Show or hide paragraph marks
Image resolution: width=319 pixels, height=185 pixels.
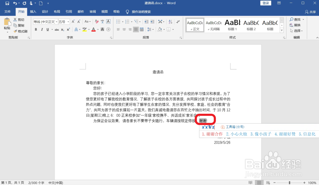tap(178, 22)
